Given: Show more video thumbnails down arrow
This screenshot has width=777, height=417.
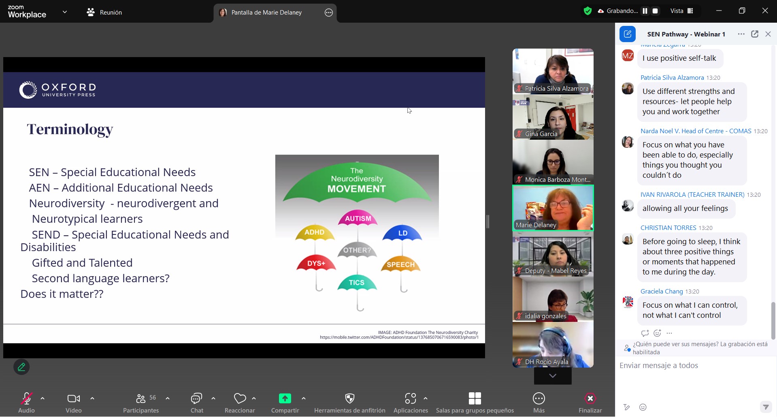Looking at the screenshot, I should tap(553, 376).
